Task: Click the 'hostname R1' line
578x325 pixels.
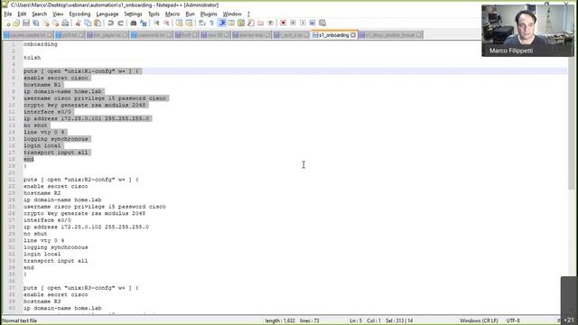Action: click(42, 85)
